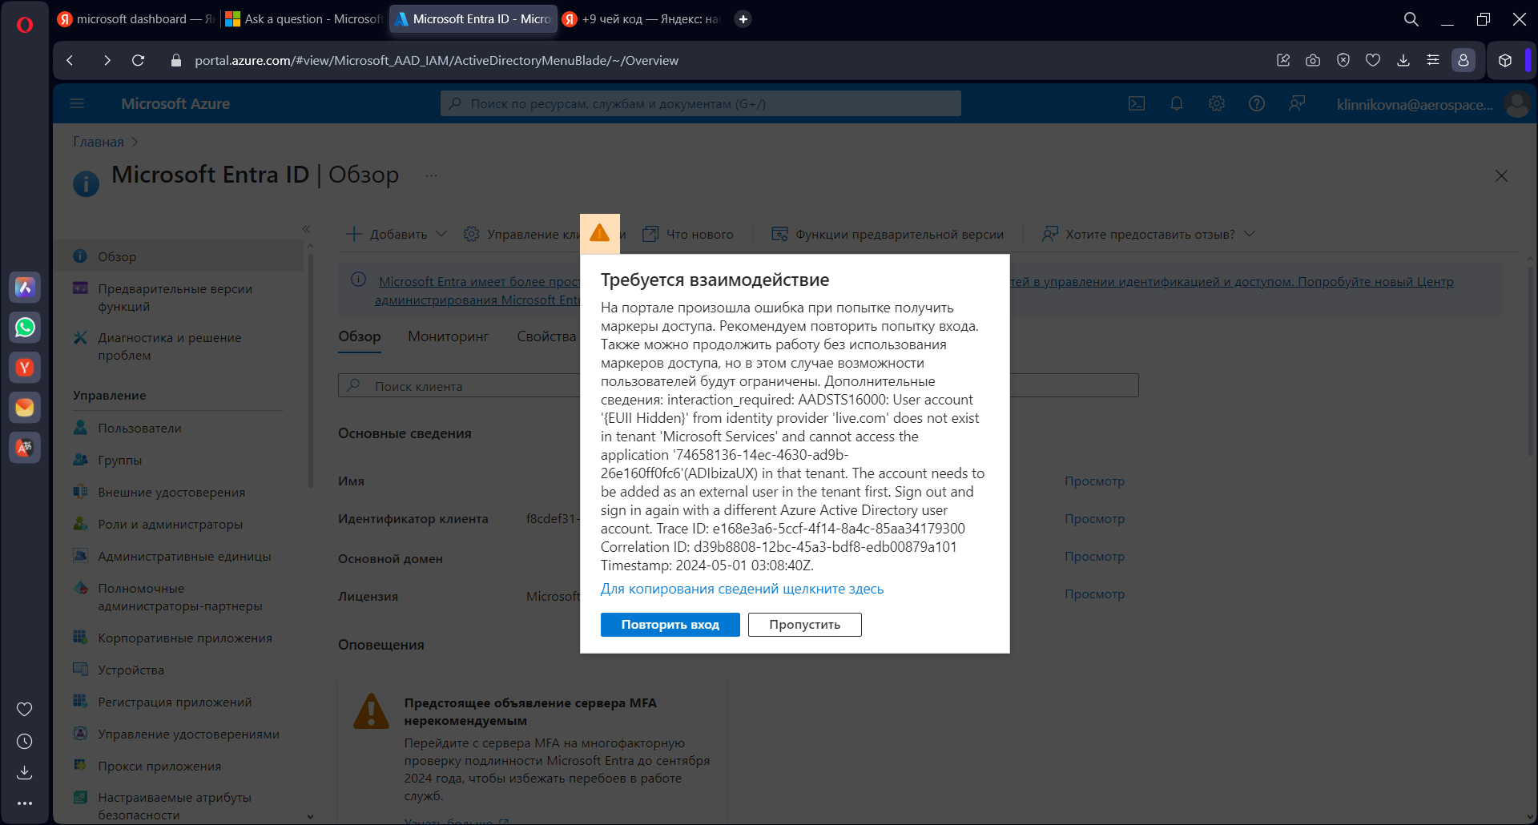Click the 'Поиск клиента' search field

coord(738,386)
